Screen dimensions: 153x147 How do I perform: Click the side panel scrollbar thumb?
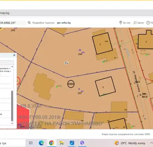coord(12,106)
